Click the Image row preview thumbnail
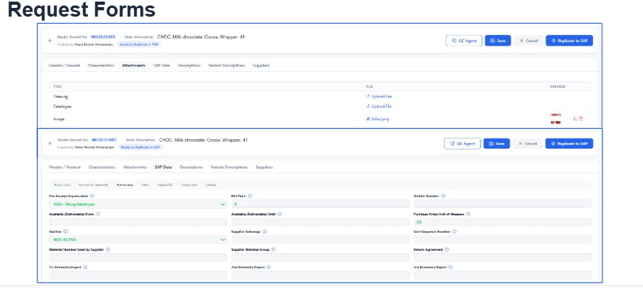 click(556, 119)
